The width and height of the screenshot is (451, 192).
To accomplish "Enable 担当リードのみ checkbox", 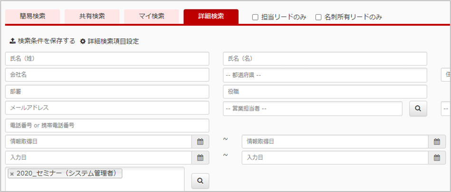I will point(255,18).
